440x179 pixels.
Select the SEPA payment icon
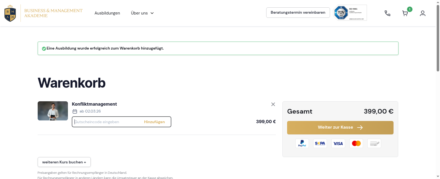click(x=320, y=143)
